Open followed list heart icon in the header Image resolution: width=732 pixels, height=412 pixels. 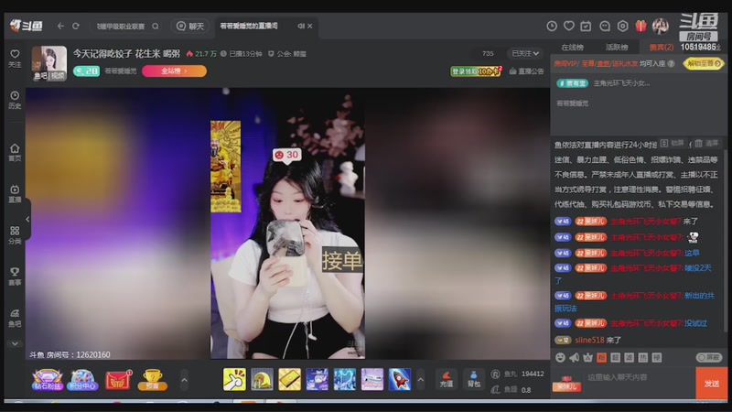pos(568,27)
